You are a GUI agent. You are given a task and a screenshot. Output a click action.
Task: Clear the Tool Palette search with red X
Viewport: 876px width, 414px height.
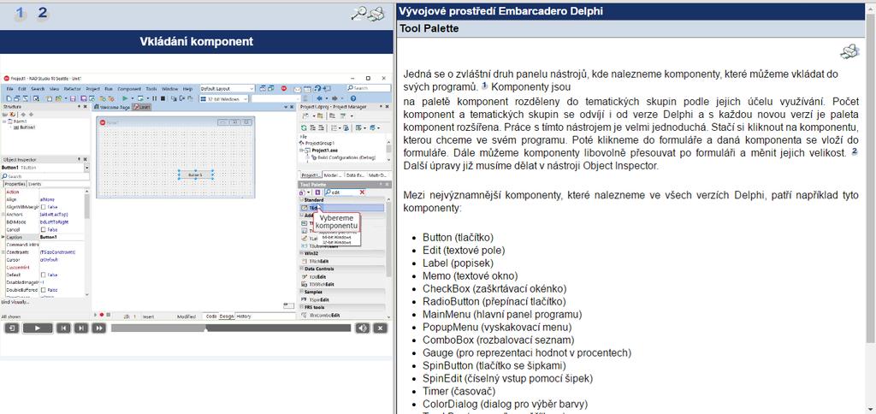pos(362,192)
